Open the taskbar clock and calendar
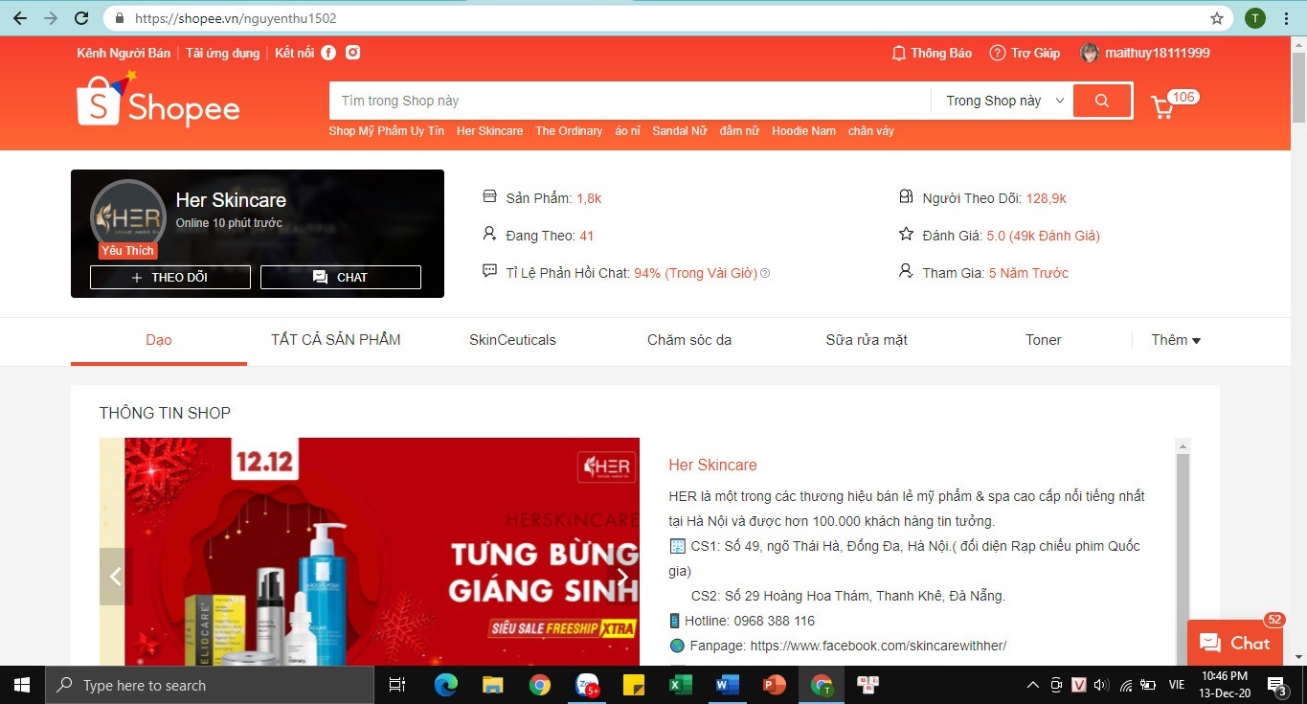 pyautogui.click(x=1226, y=685)
